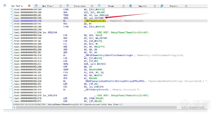The height and width of the screenshot is (116, 216).
Task: Click the address .text:00000000065B1384
Action: point(27,10)
